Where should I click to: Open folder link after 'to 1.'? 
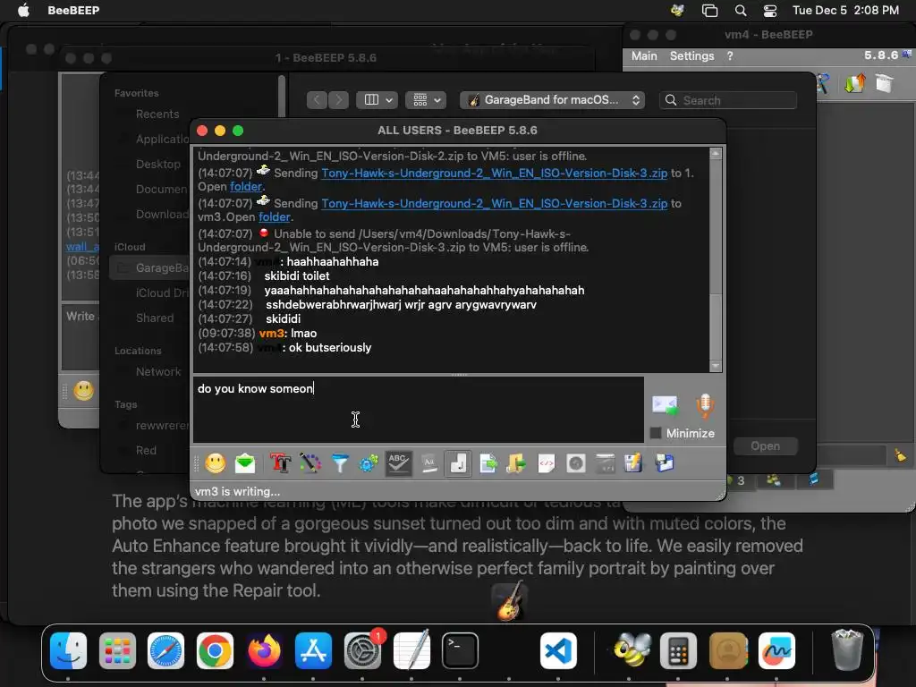click(246, 186)
